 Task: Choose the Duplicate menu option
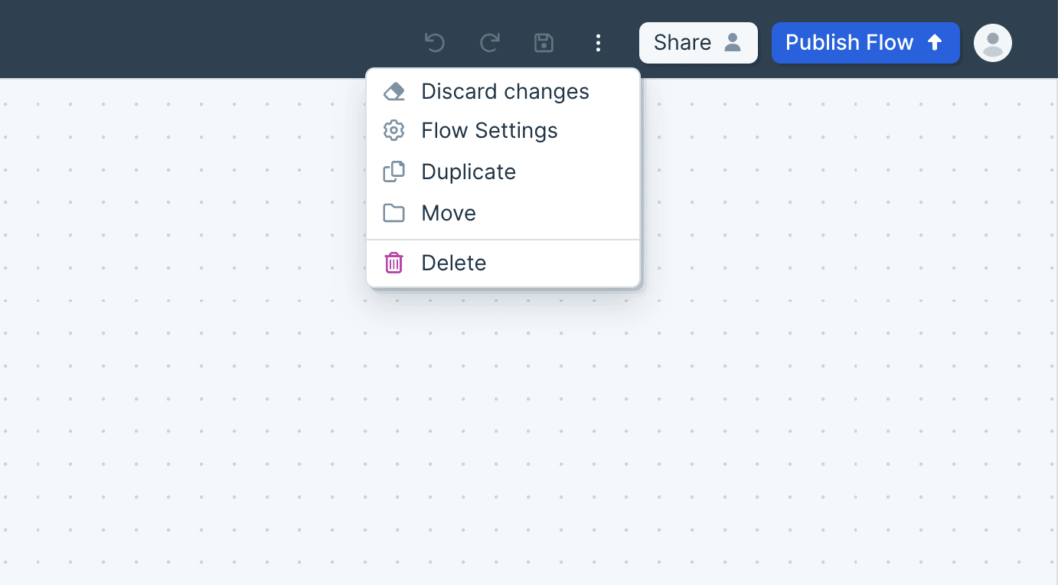pyautogui.click(x=469, y=172)
